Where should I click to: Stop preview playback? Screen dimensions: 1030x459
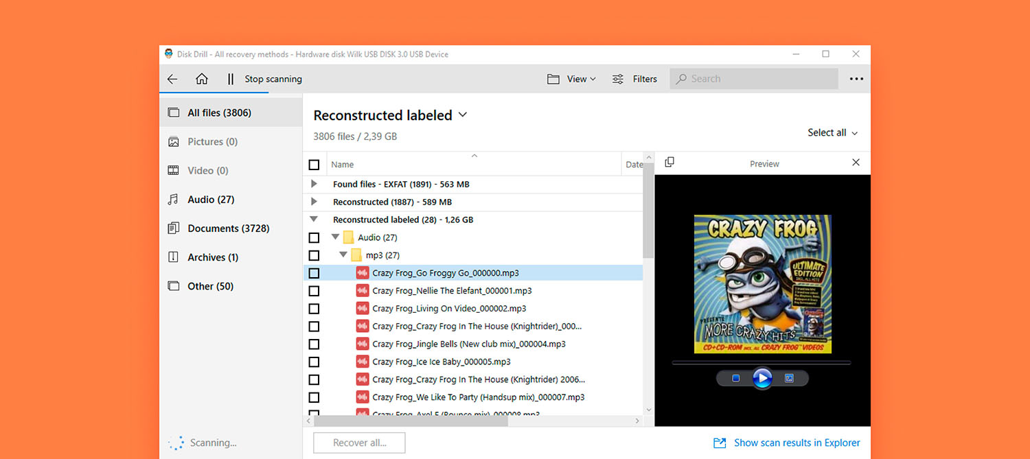pyautogui.click(x=735, y=378)
